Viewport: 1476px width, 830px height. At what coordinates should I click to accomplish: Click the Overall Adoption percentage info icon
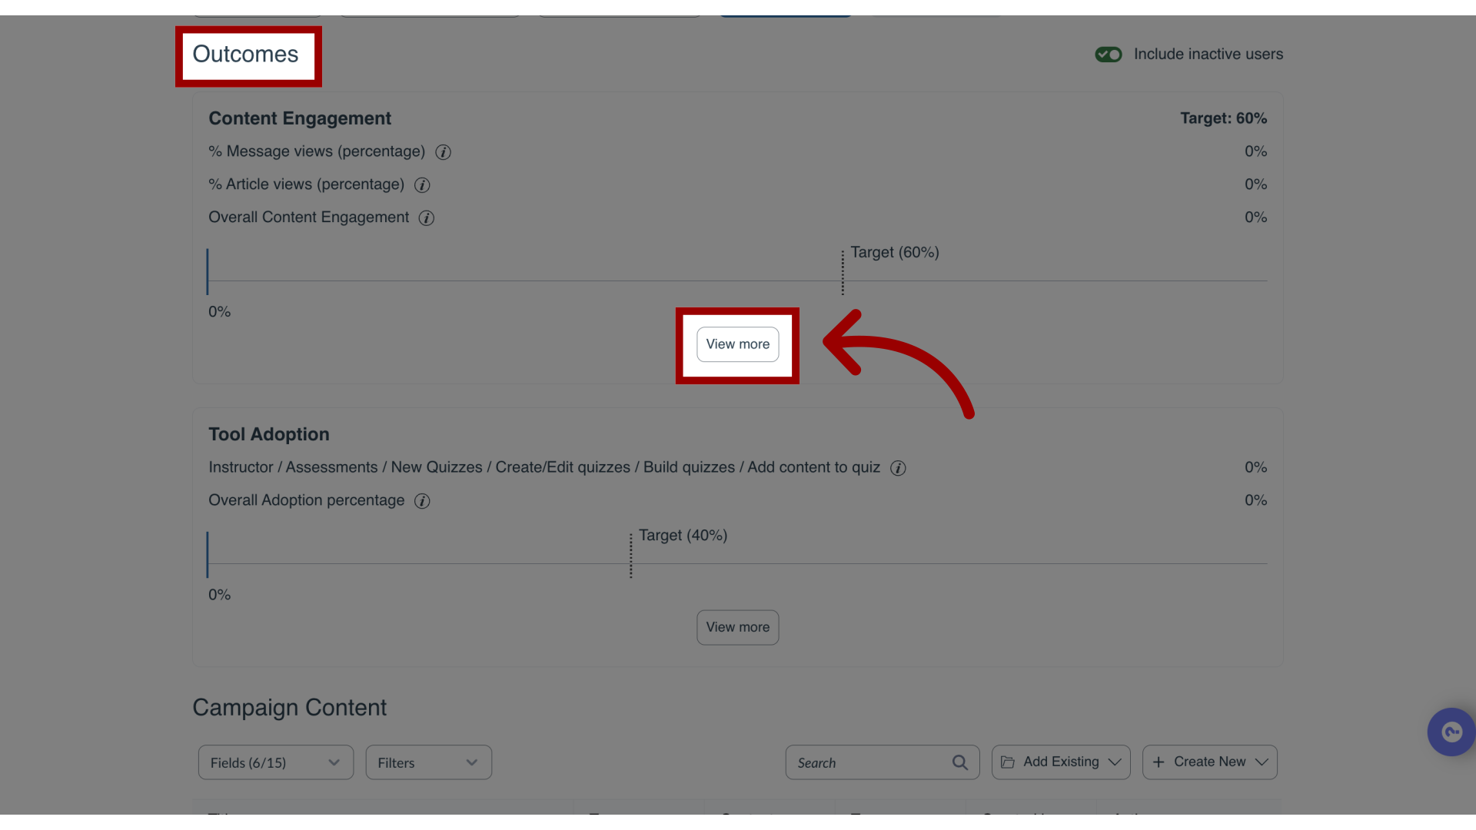(423, 500)
